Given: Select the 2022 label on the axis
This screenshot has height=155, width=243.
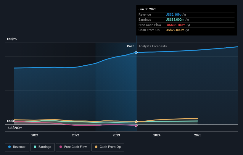Looking at the screenshot, I should click(x=75, y=135).
